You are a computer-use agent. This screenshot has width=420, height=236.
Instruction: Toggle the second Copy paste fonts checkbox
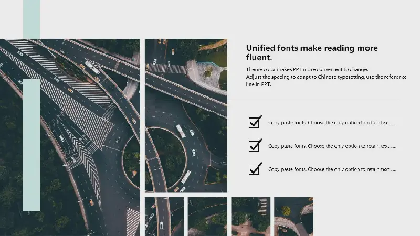(255, 145)
